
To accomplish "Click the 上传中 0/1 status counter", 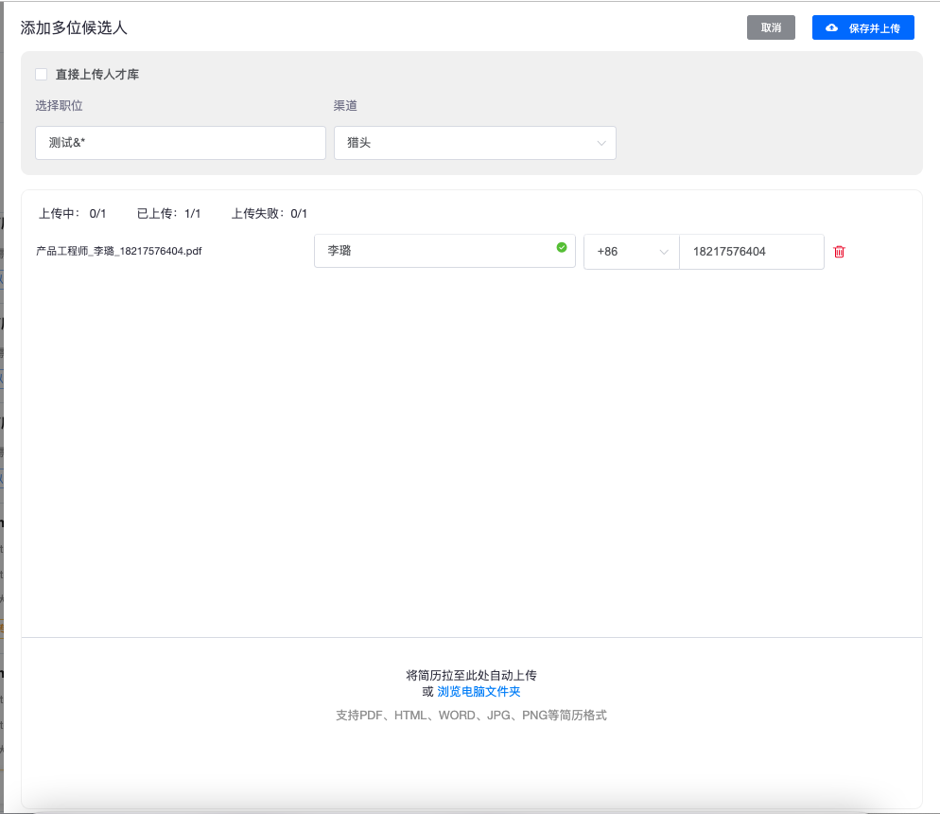I will point(72,214).
